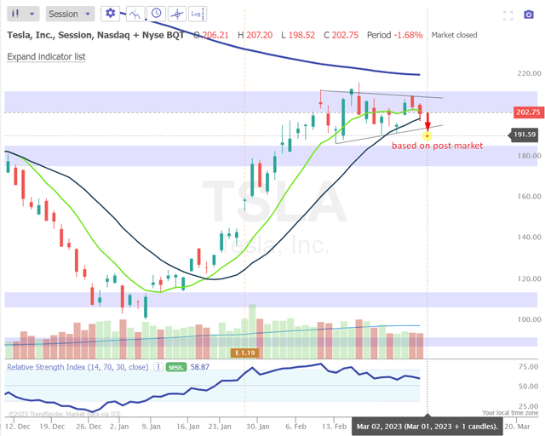Viewport: 545px width, 436px height.
Task: Click the 100.00 price axis label
Action: (x=529, y=319)
